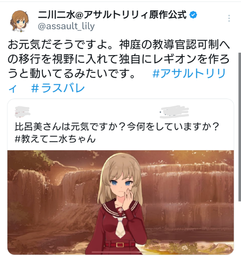Tap the home indicator bar at the image bottom

coord(121,252)
